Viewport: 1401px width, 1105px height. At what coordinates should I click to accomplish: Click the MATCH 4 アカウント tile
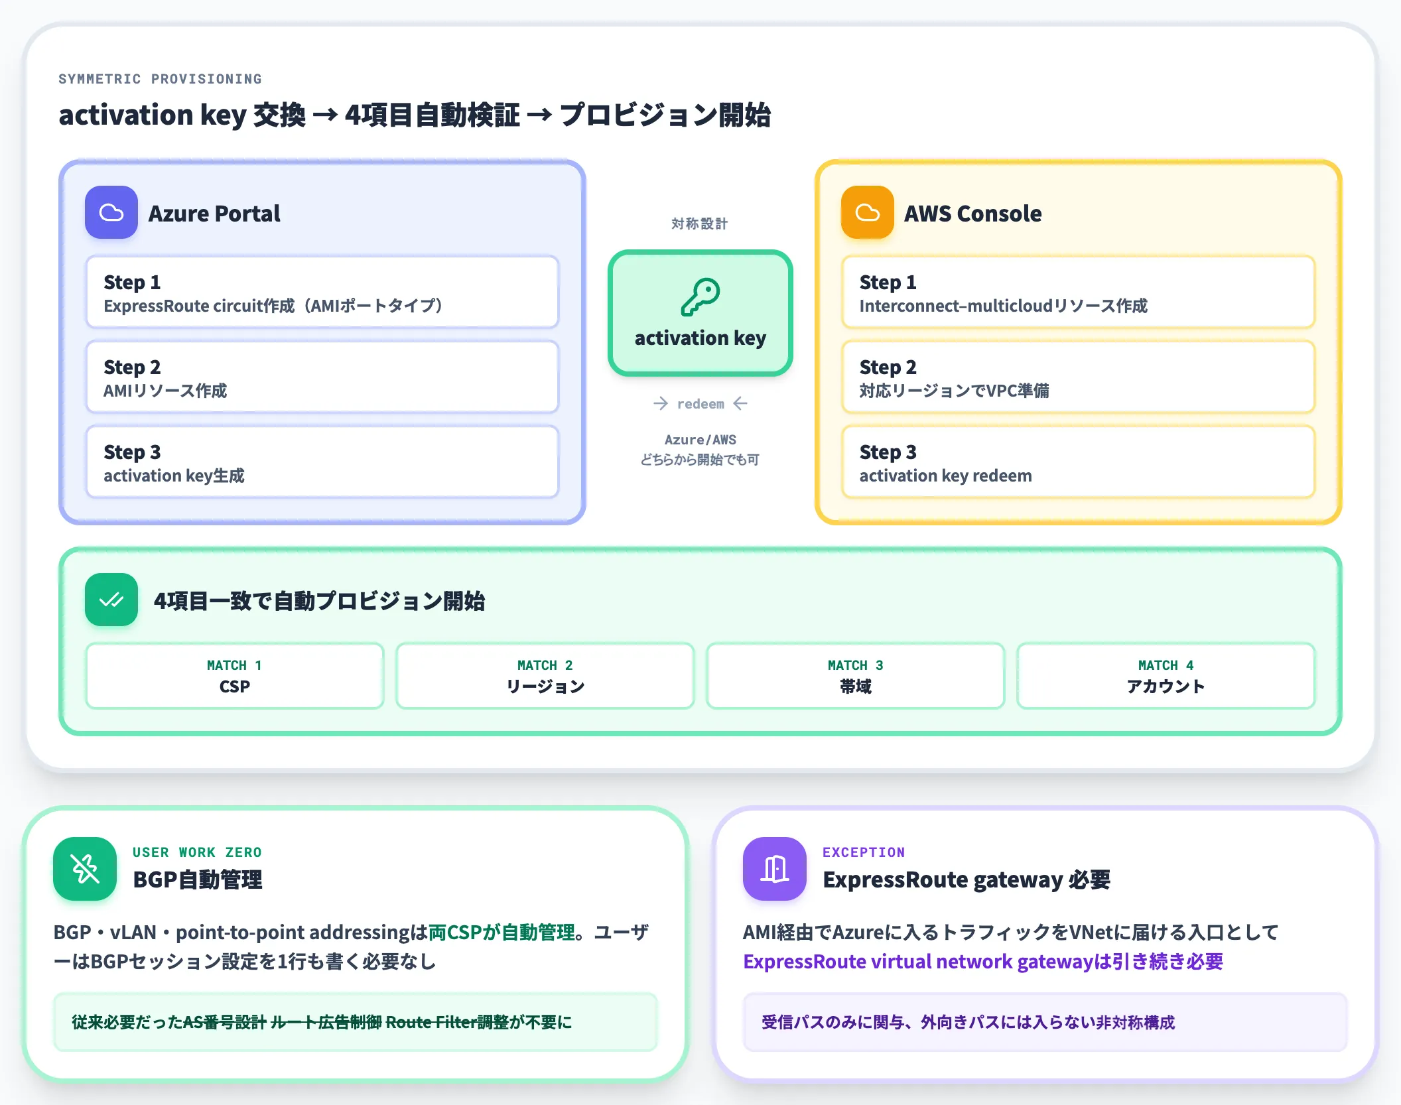click(x=1166, y=676)
